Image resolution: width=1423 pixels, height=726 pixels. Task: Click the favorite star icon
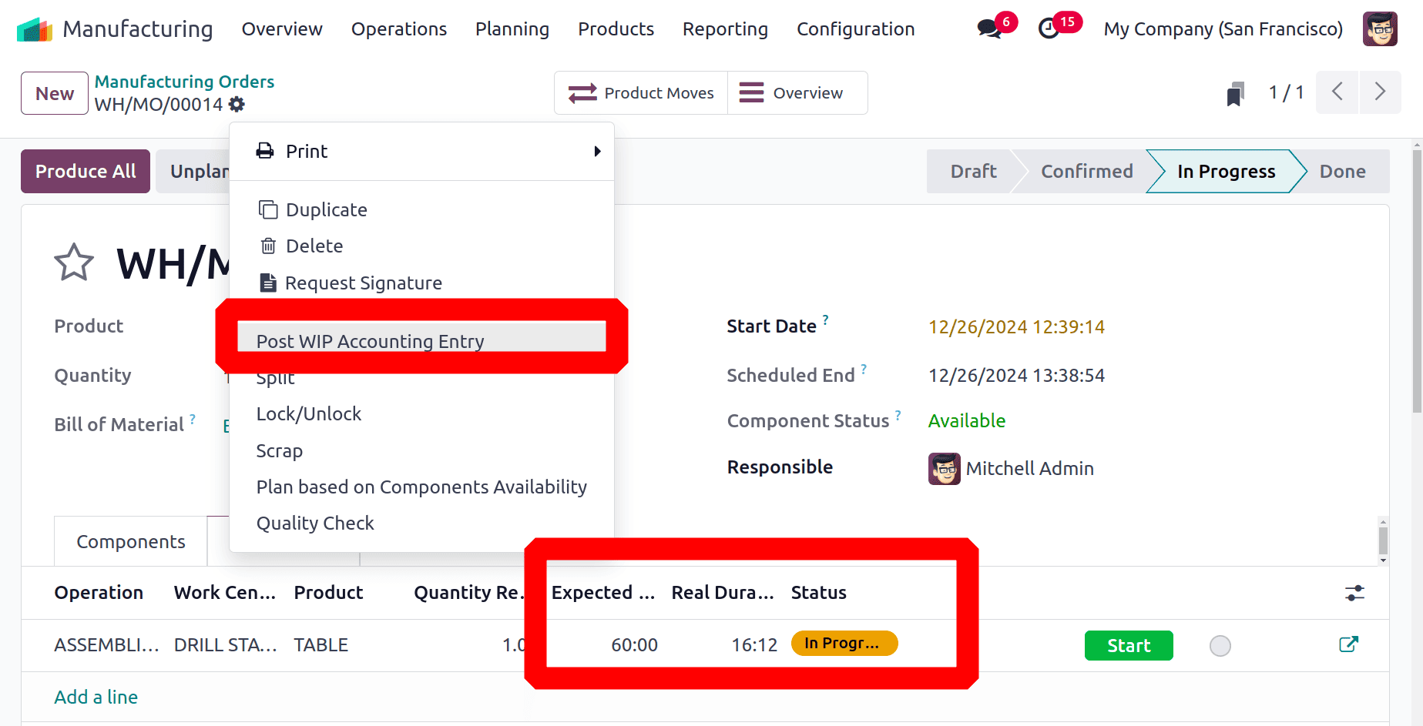[x=74, y=263]
